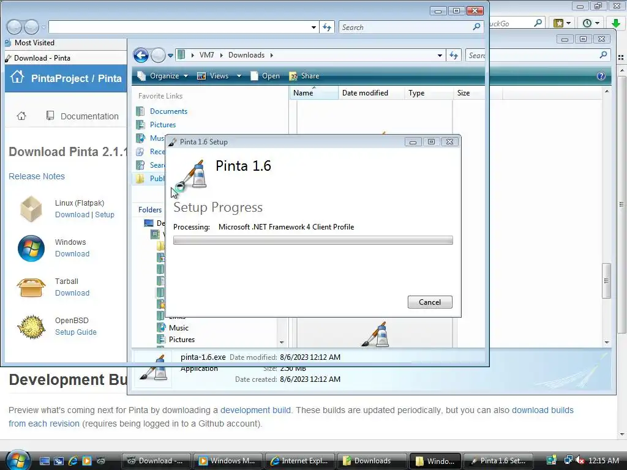The width and height of the screenshot is (627, 470).
Task: Click the Pinta paintbrush logo in setup dialog
Action: pyautogui.click(x=193, y=174)
